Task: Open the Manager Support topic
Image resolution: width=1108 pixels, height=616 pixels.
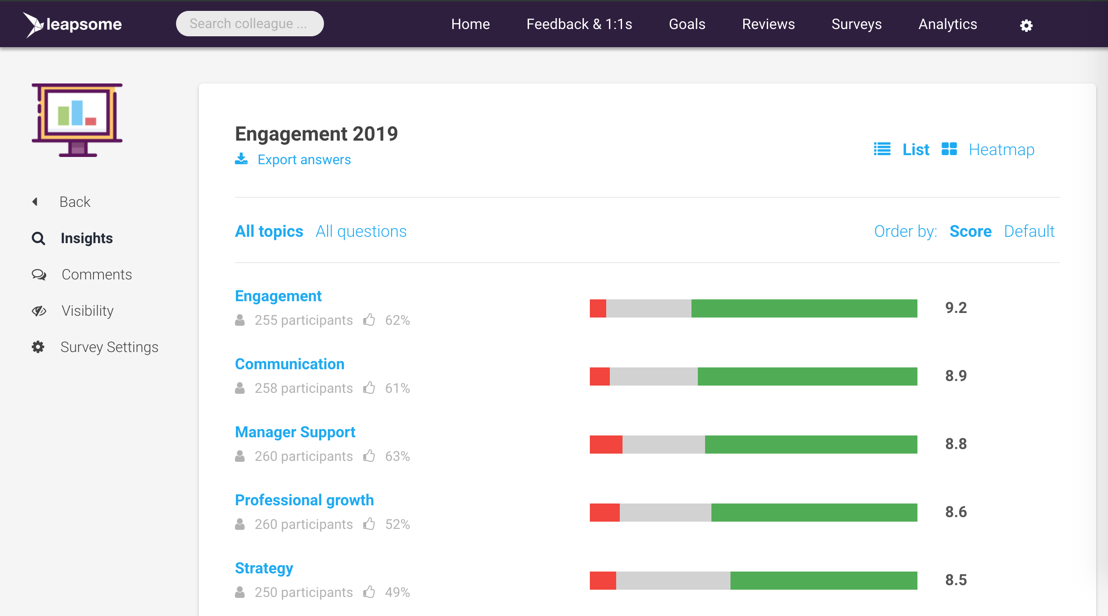Action: coord(295,433)
